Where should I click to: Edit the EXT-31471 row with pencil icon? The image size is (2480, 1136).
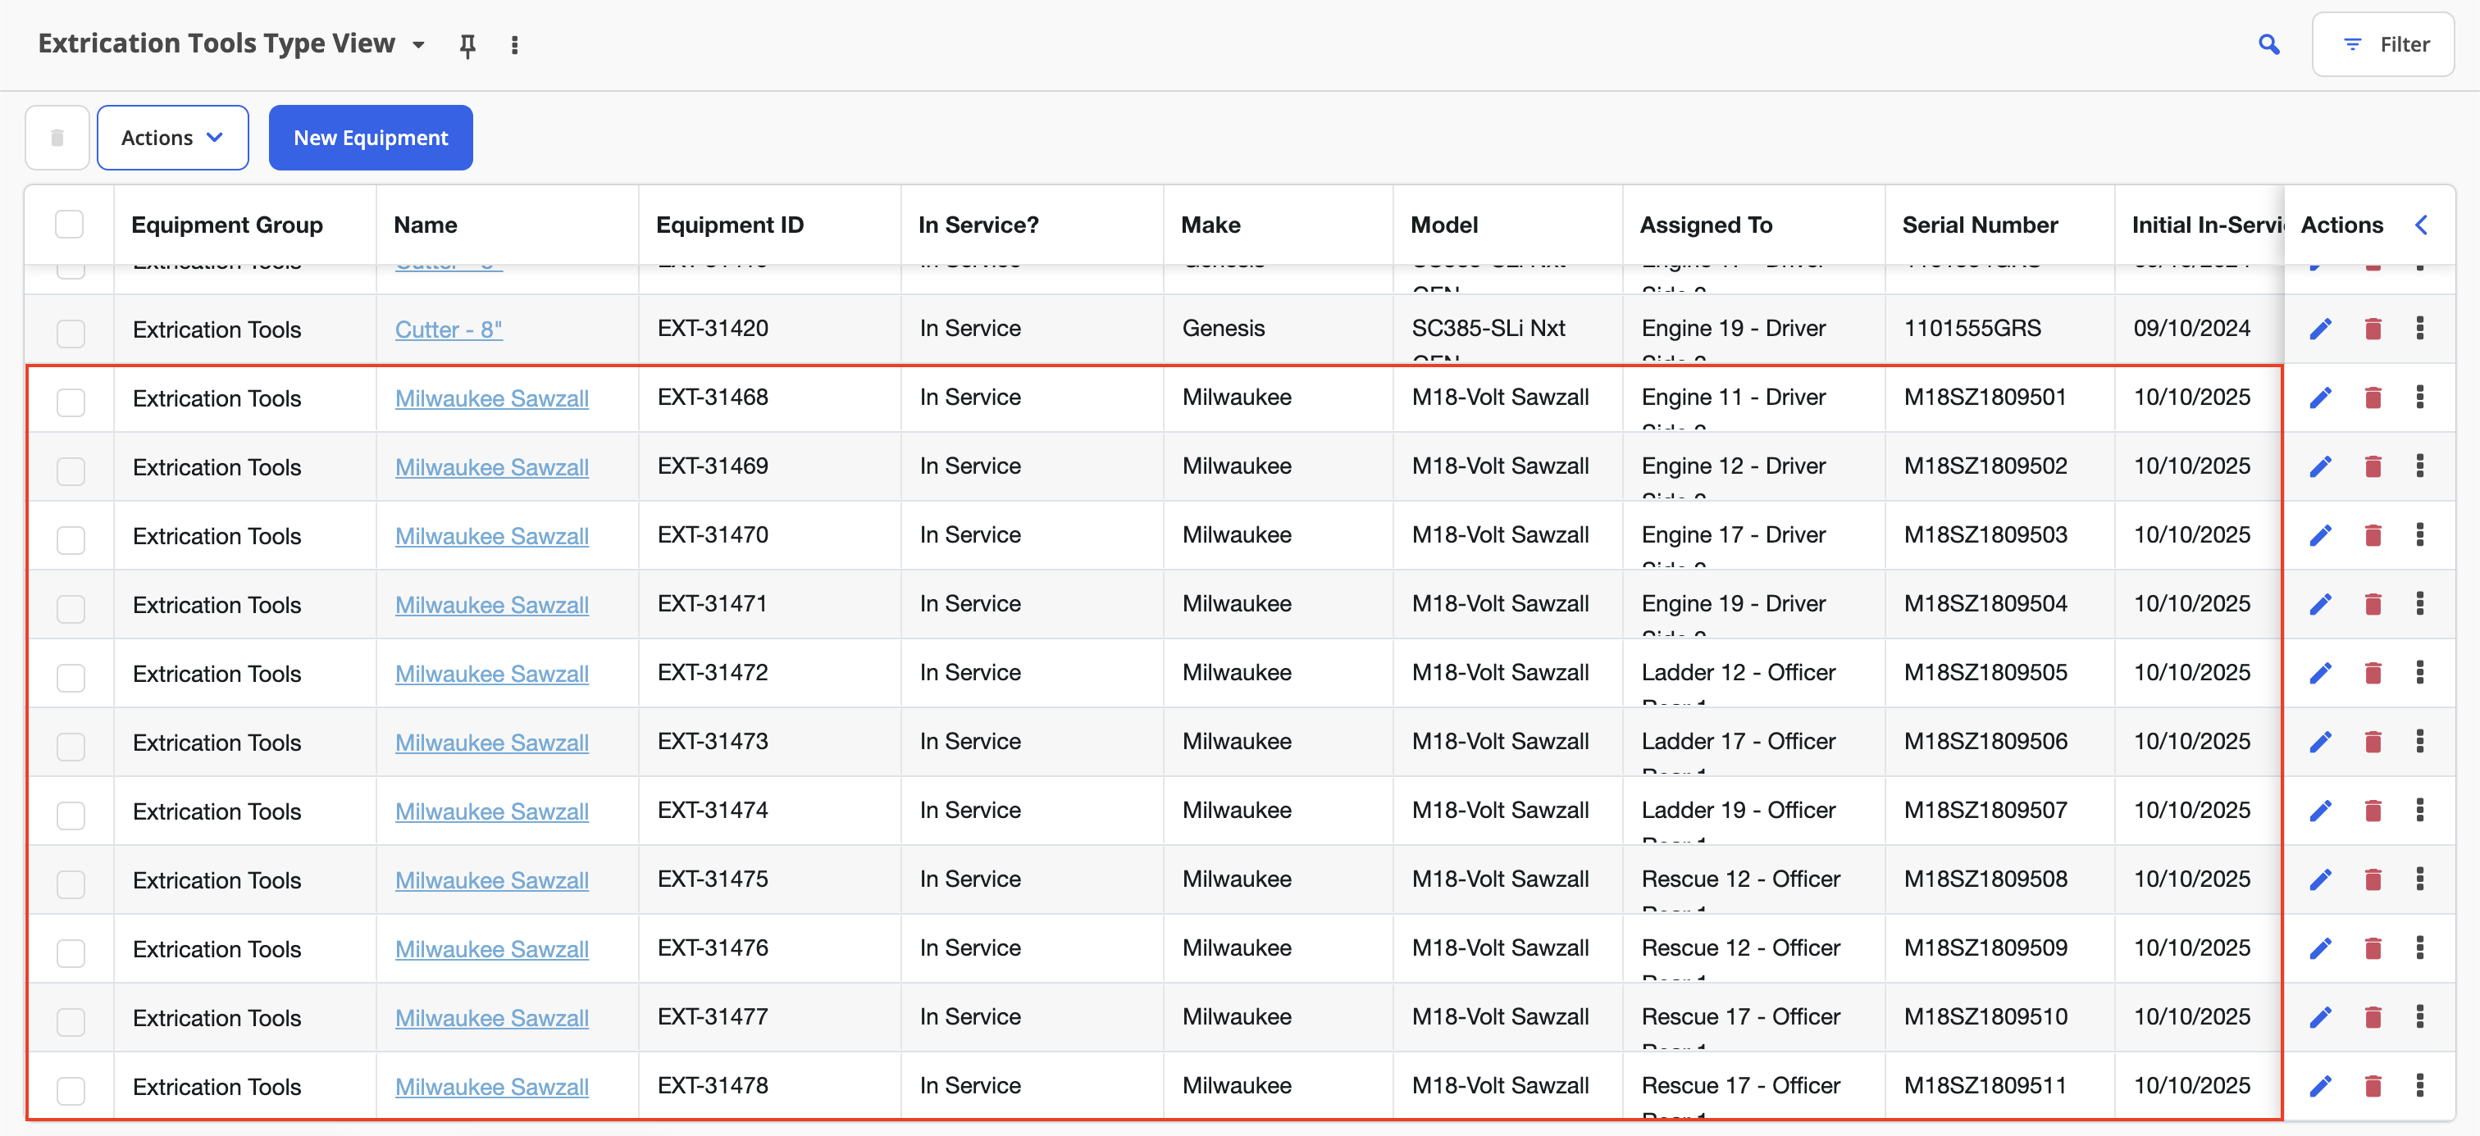click(2320, 604)
